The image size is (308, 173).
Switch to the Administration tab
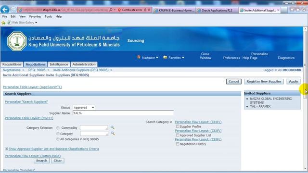click(84, 64)
